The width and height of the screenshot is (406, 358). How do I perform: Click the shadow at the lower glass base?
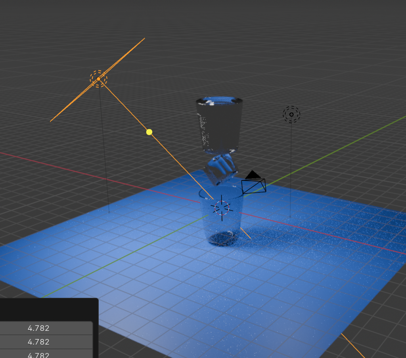point(222,239)
